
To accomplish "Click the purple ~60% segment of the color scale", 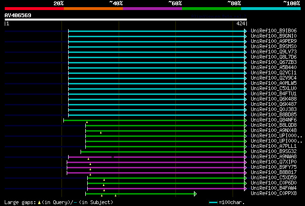I will point(152,9).
